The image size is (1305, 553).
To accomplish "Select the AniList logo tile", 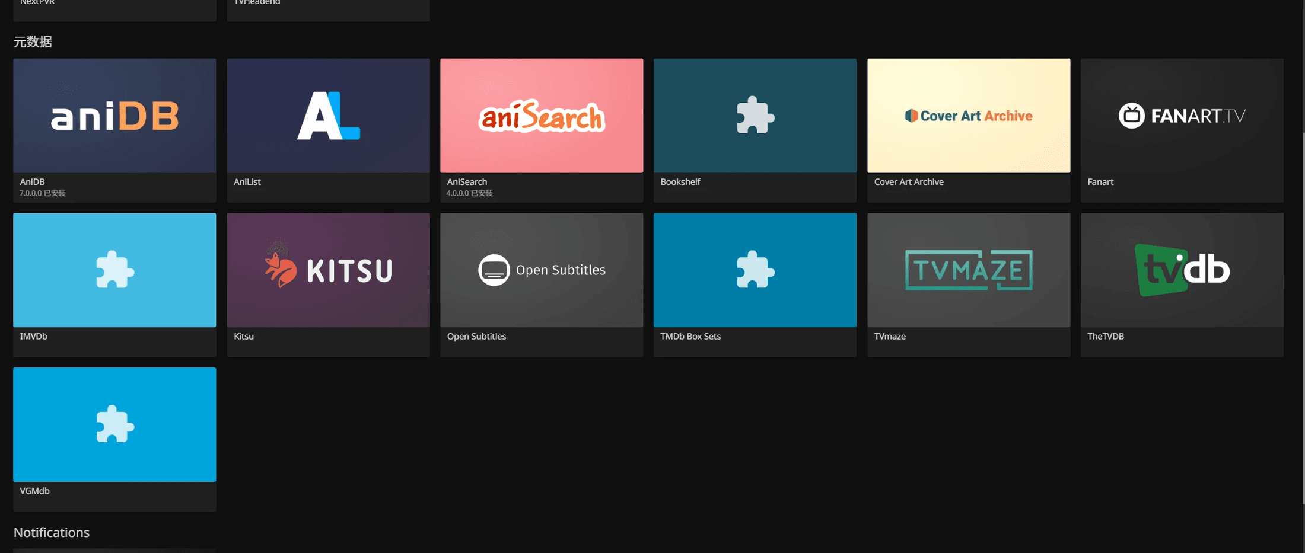I will click(x=328, y=116).
